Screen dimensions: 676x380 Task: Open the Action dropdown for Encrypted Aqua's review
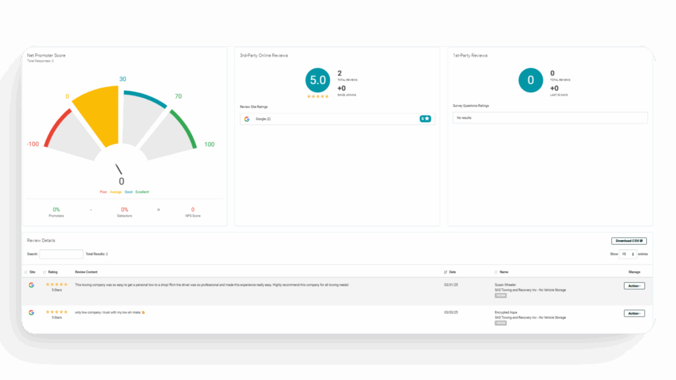point(634,313)
